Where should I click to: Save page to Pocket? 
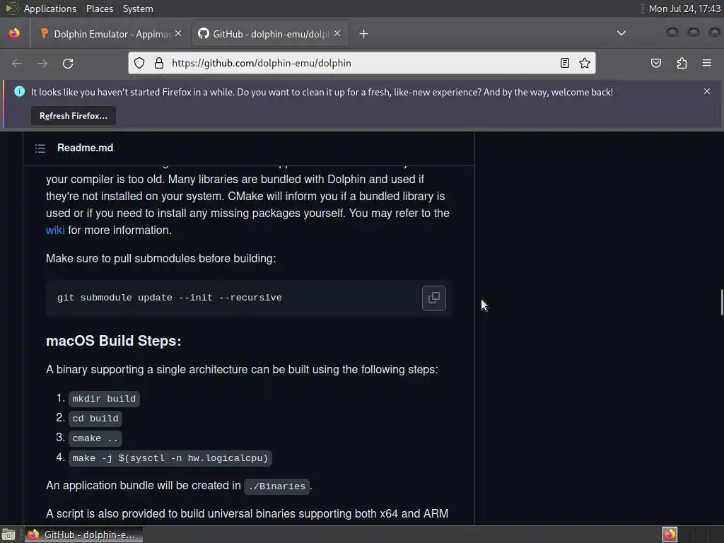click(656, 63)
